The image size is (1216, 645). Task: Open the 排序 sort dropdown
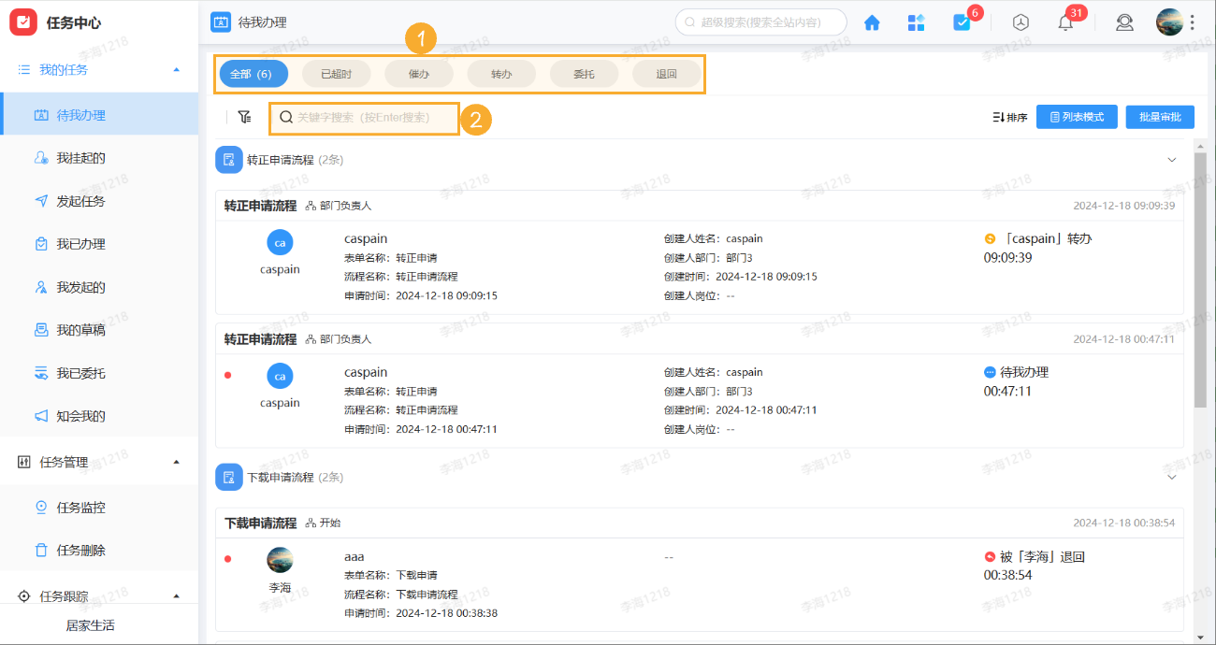(1010, 117)
